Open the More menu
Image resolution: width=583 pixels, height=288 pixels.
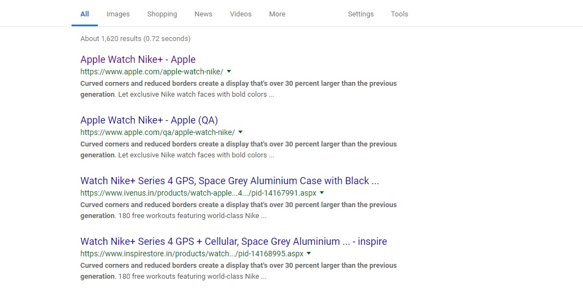tap(278, 14)
